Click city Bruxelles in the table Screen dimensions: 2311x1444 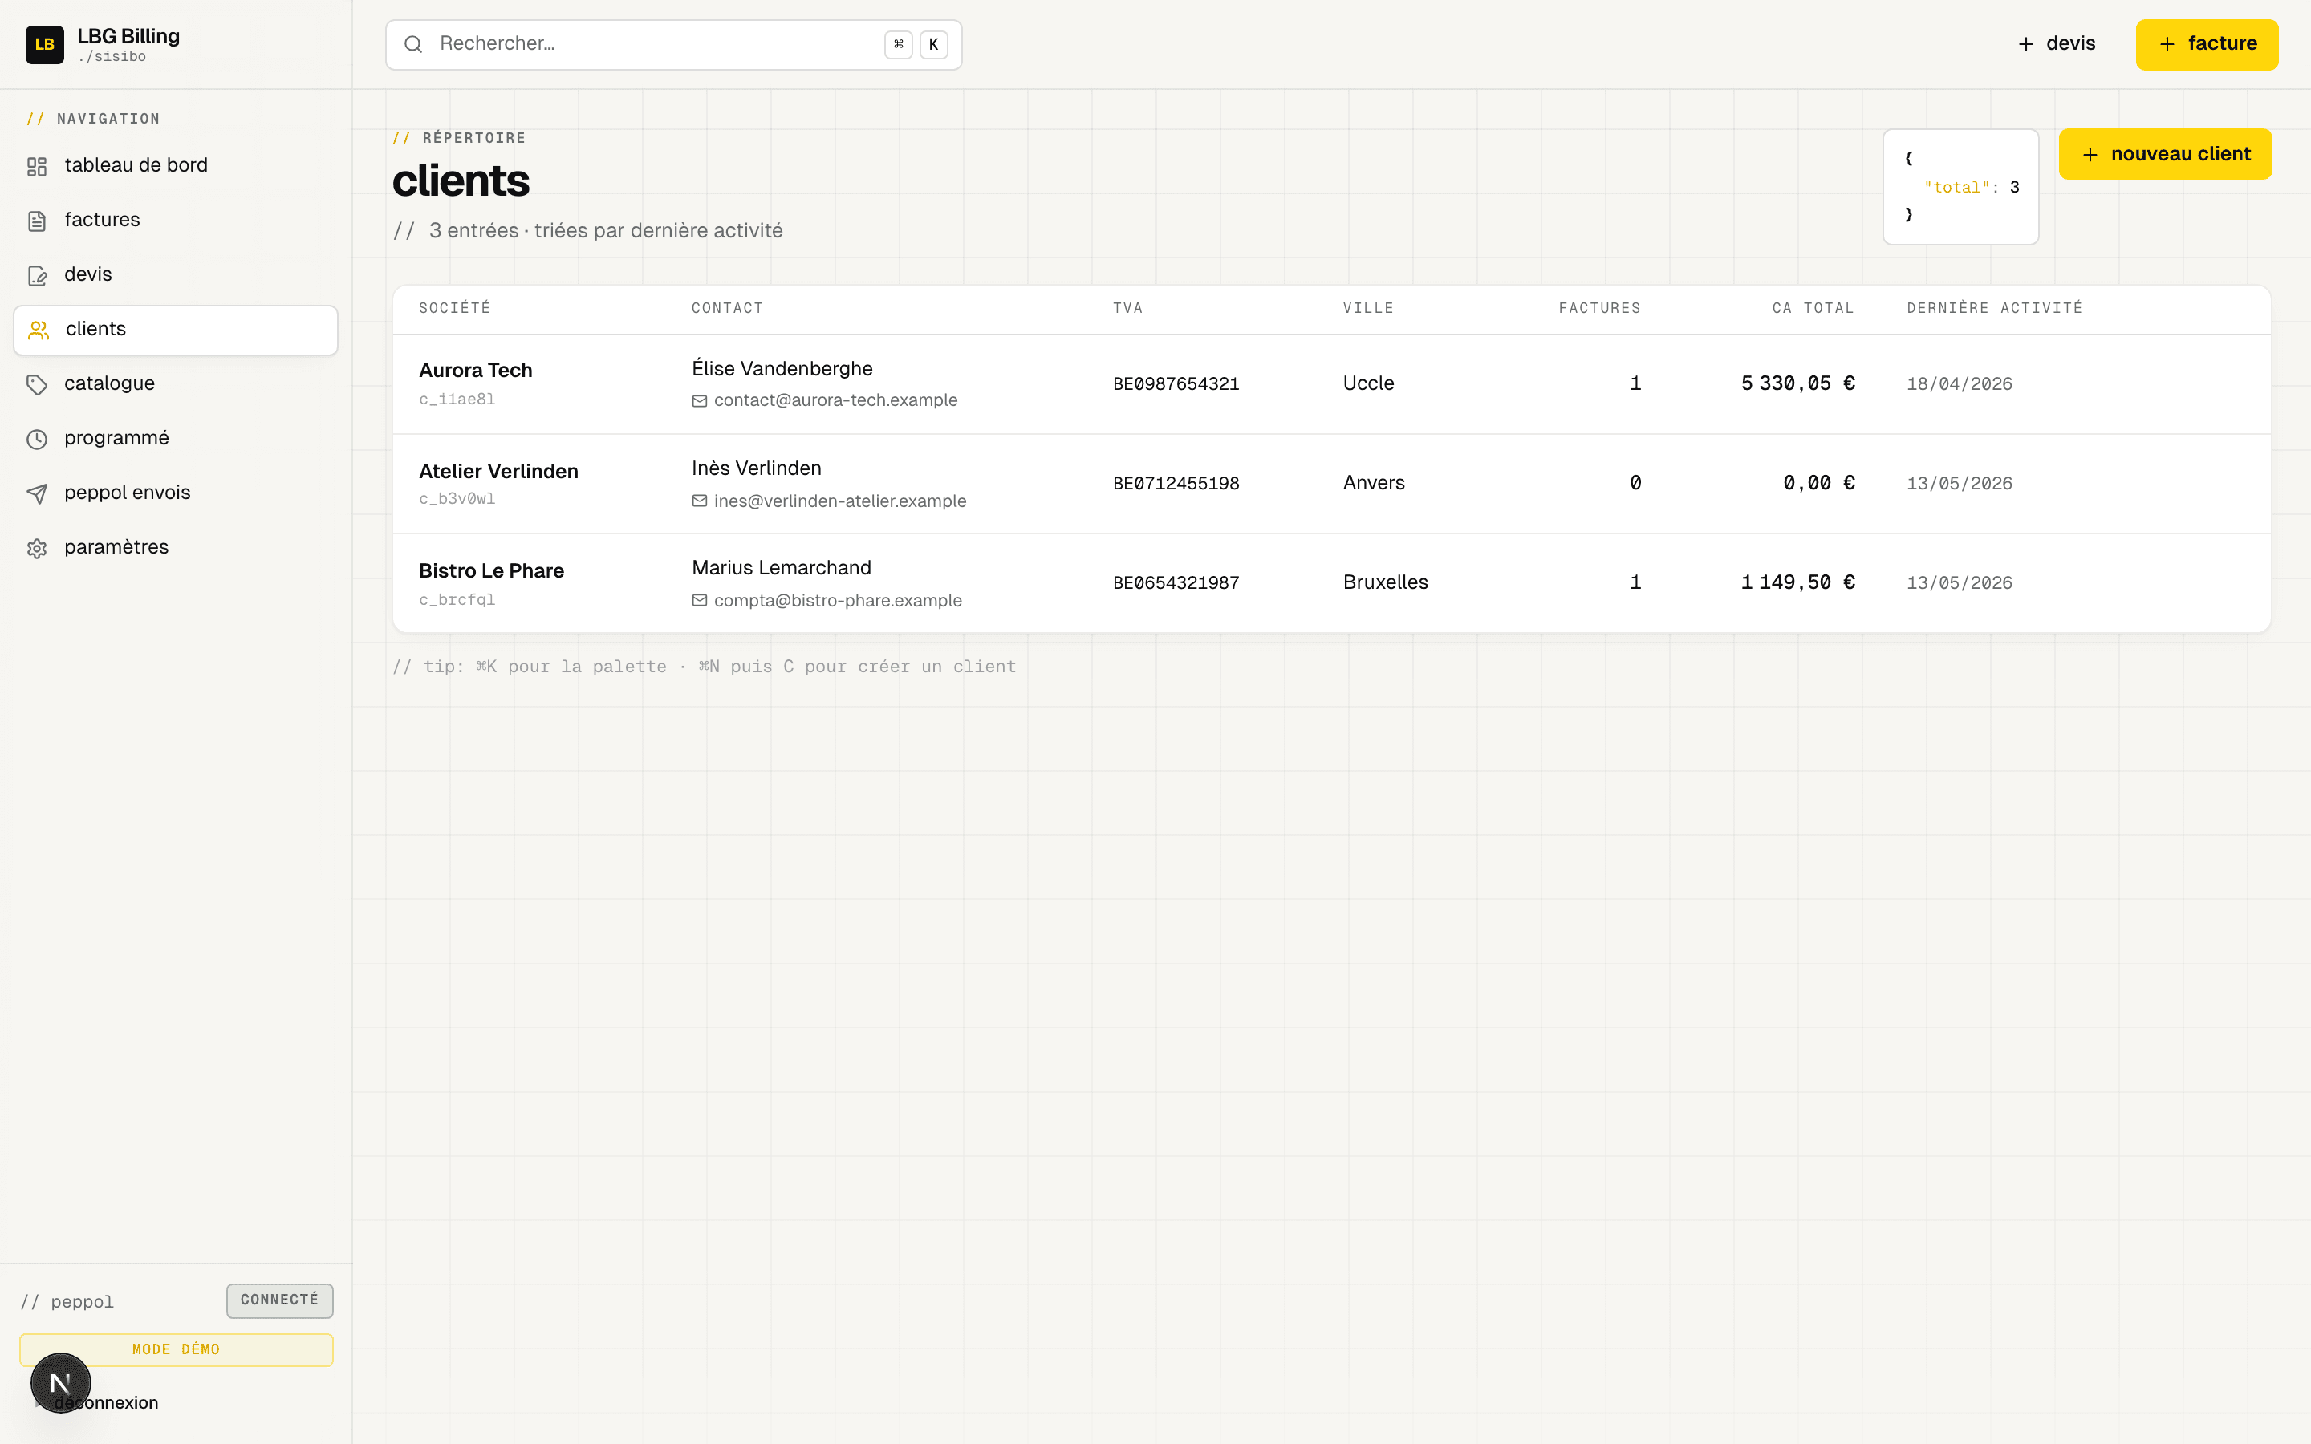tap(1386, 582)
